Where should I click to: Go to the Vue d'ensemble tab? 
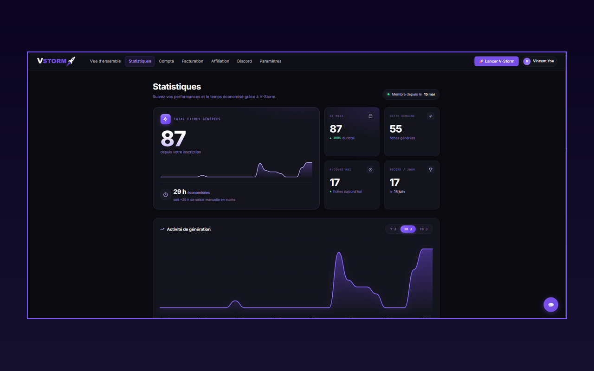click(105, 61)
